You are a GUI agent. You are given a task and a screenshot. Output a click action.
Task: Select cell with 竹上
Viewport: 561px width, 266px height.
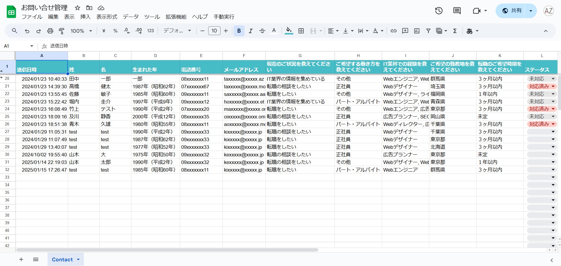click(84, 109)
